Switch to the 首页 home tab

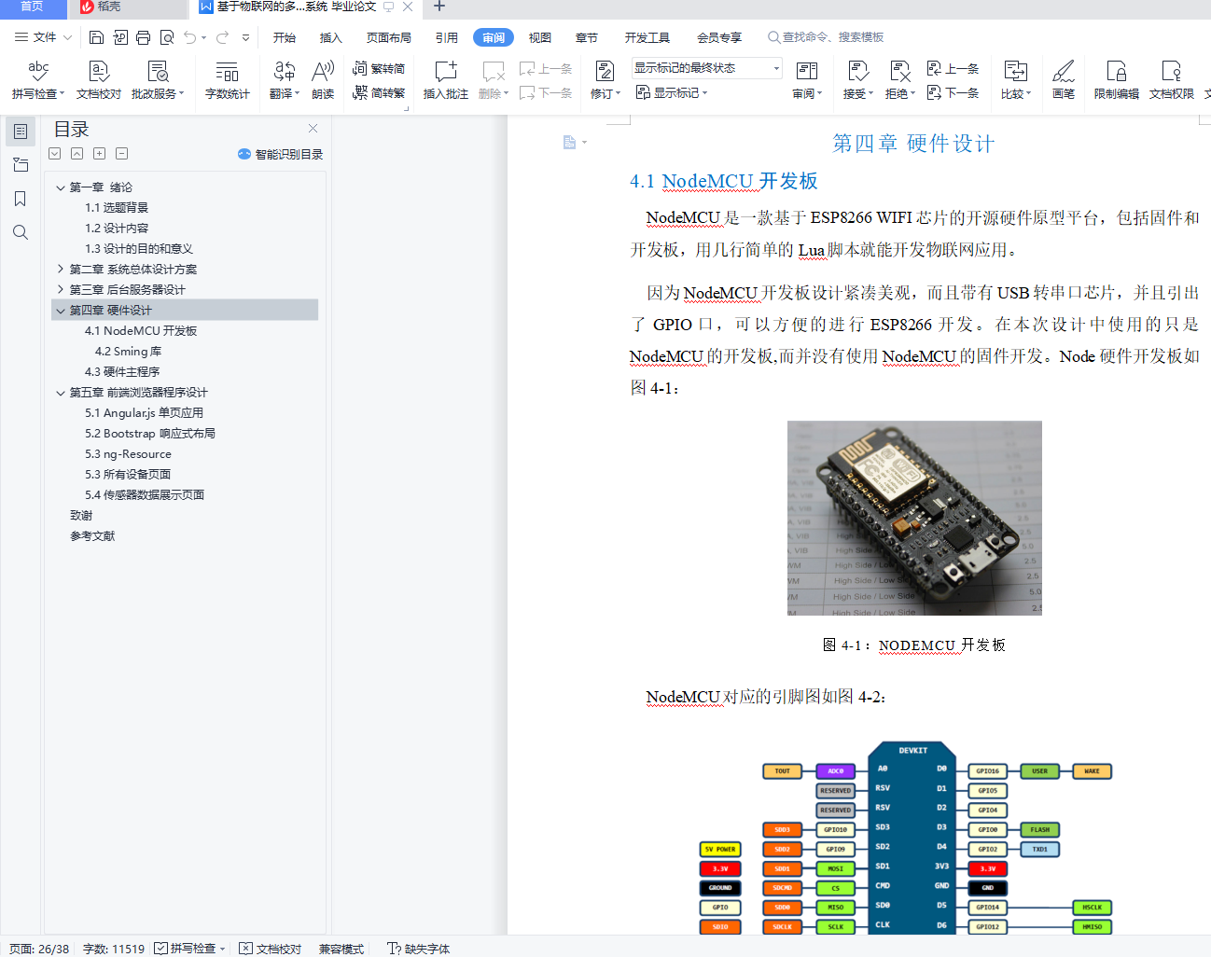(x=33, y=7)
